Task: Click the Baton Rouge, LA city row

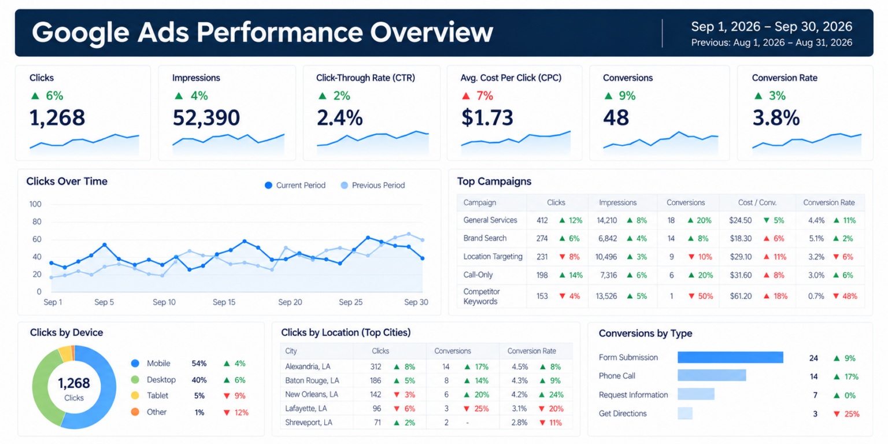Action: 427,381
